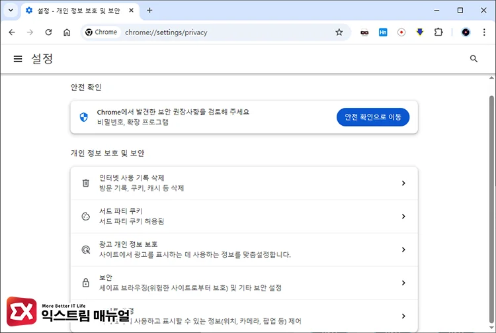Select the 설정 - 개인 정보 보호 및 보안 tab

(79, 11)
